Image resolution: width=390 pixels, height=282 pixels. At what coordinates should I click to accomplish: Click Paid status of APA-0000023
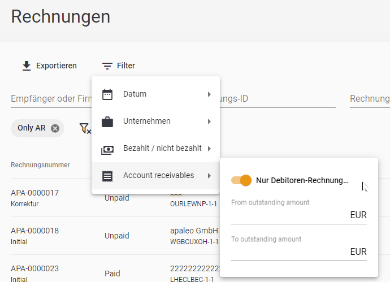112,274
